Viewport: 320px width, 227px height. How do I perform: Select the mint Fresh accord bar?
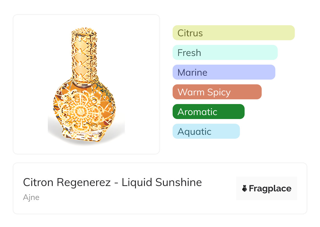click(225, 53)
